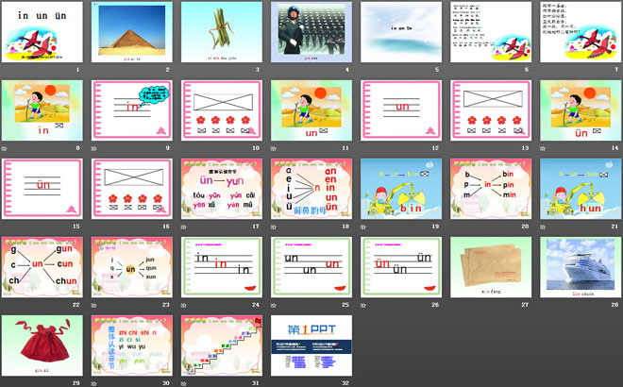The width and height of the screenshot is (623, 387).
Task: Select the 'ün—yun' syllable slide
Action: [x=222, y=189]
